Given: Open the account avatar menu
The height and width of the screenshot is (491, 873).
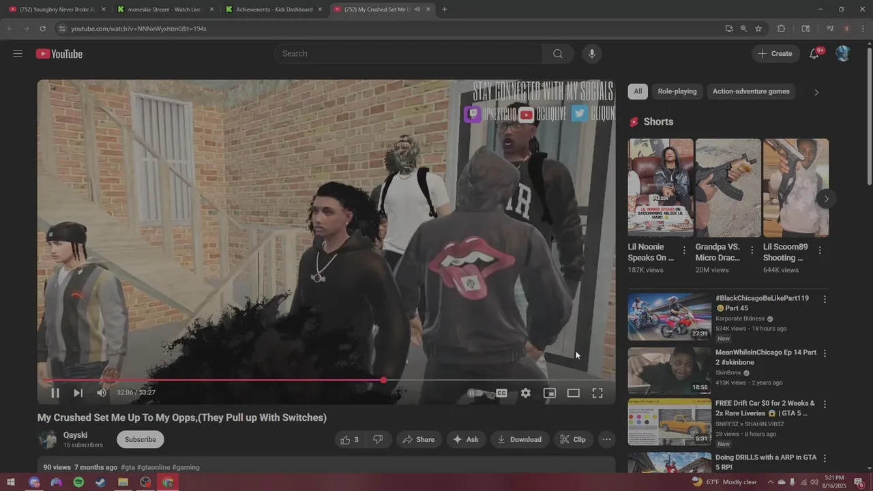Looking at the screenshot, I should pyautogui.click(x=843, y=54).
